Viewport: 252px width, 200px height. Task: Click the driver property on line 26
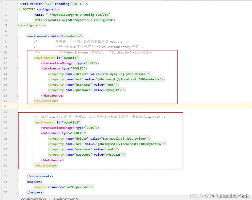(99, 139)
